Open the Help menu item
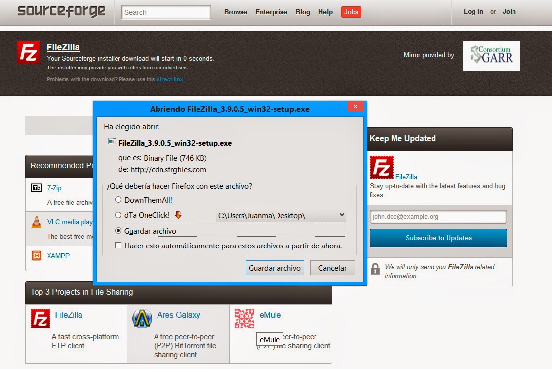The height and width of the screenshot is (369, 552). 325,12
